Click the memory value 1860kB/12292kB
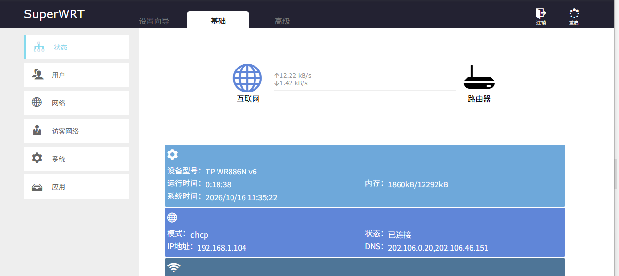 418,184
